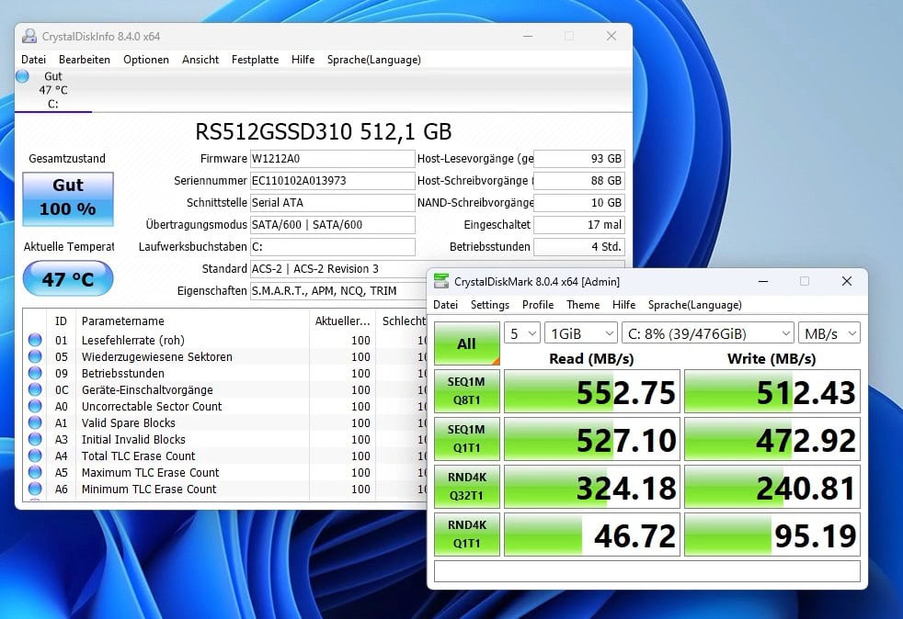Open Datei menu in CrystalDiskMark
The height and width of the screenshot is (619, 903).
[445, 304]
